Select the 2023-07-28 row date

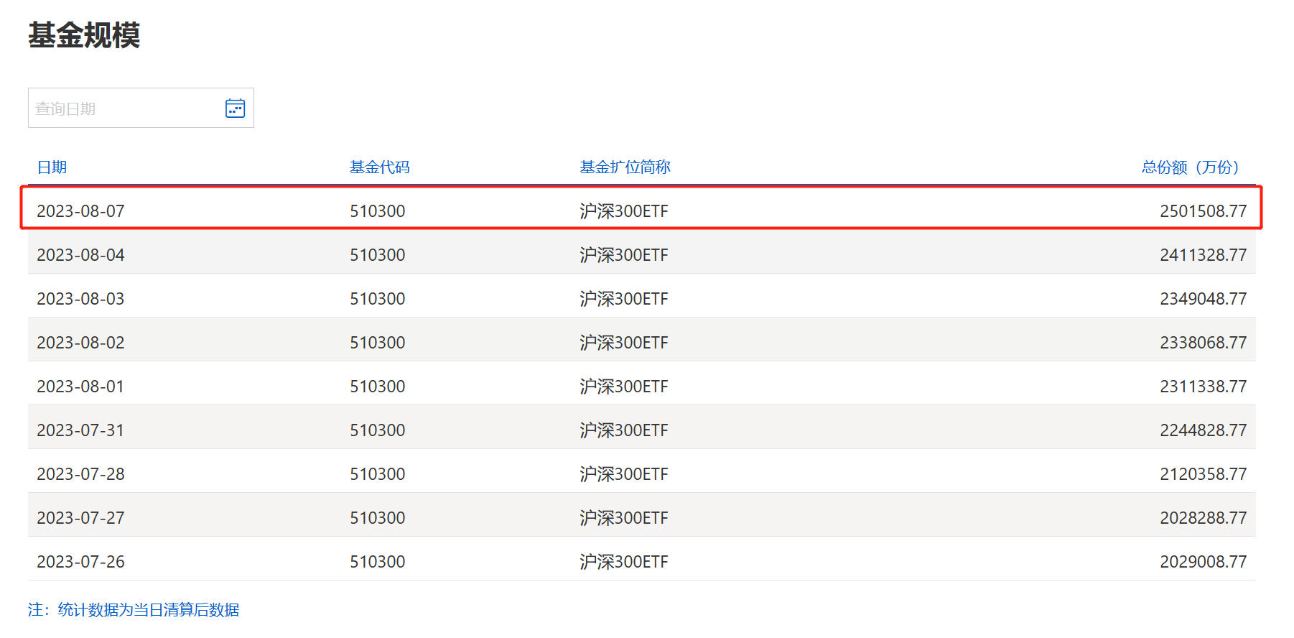[80, 474]
